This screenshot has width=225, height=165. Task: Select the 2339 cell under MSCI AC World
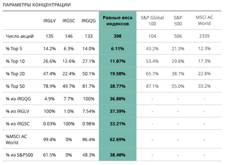[x=204, y=36]
